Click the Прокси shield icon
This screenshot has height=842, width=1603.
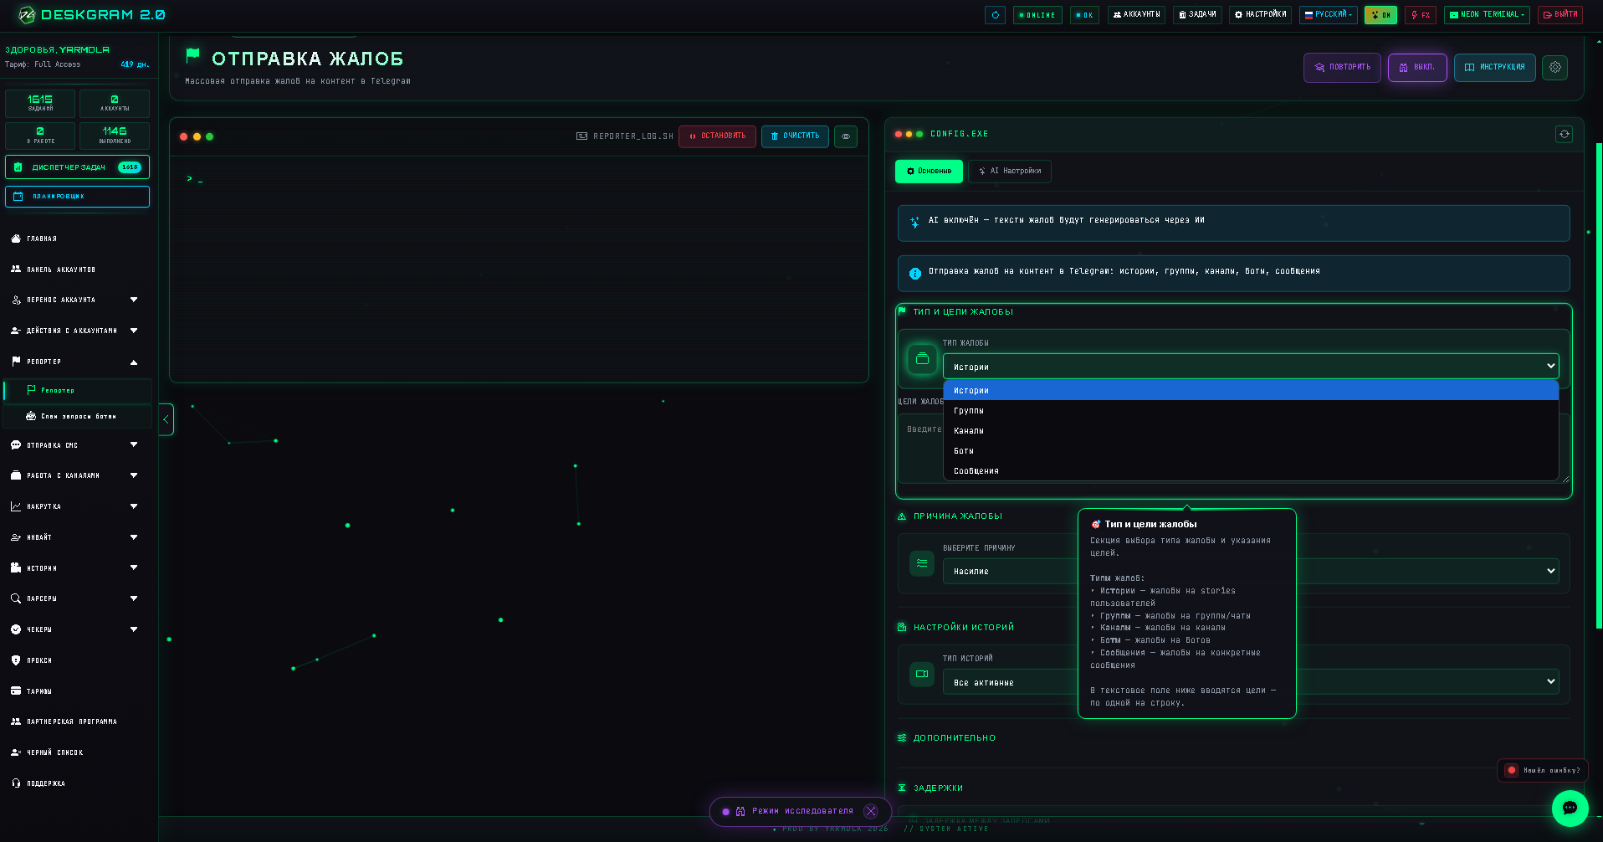coord(16,660)
